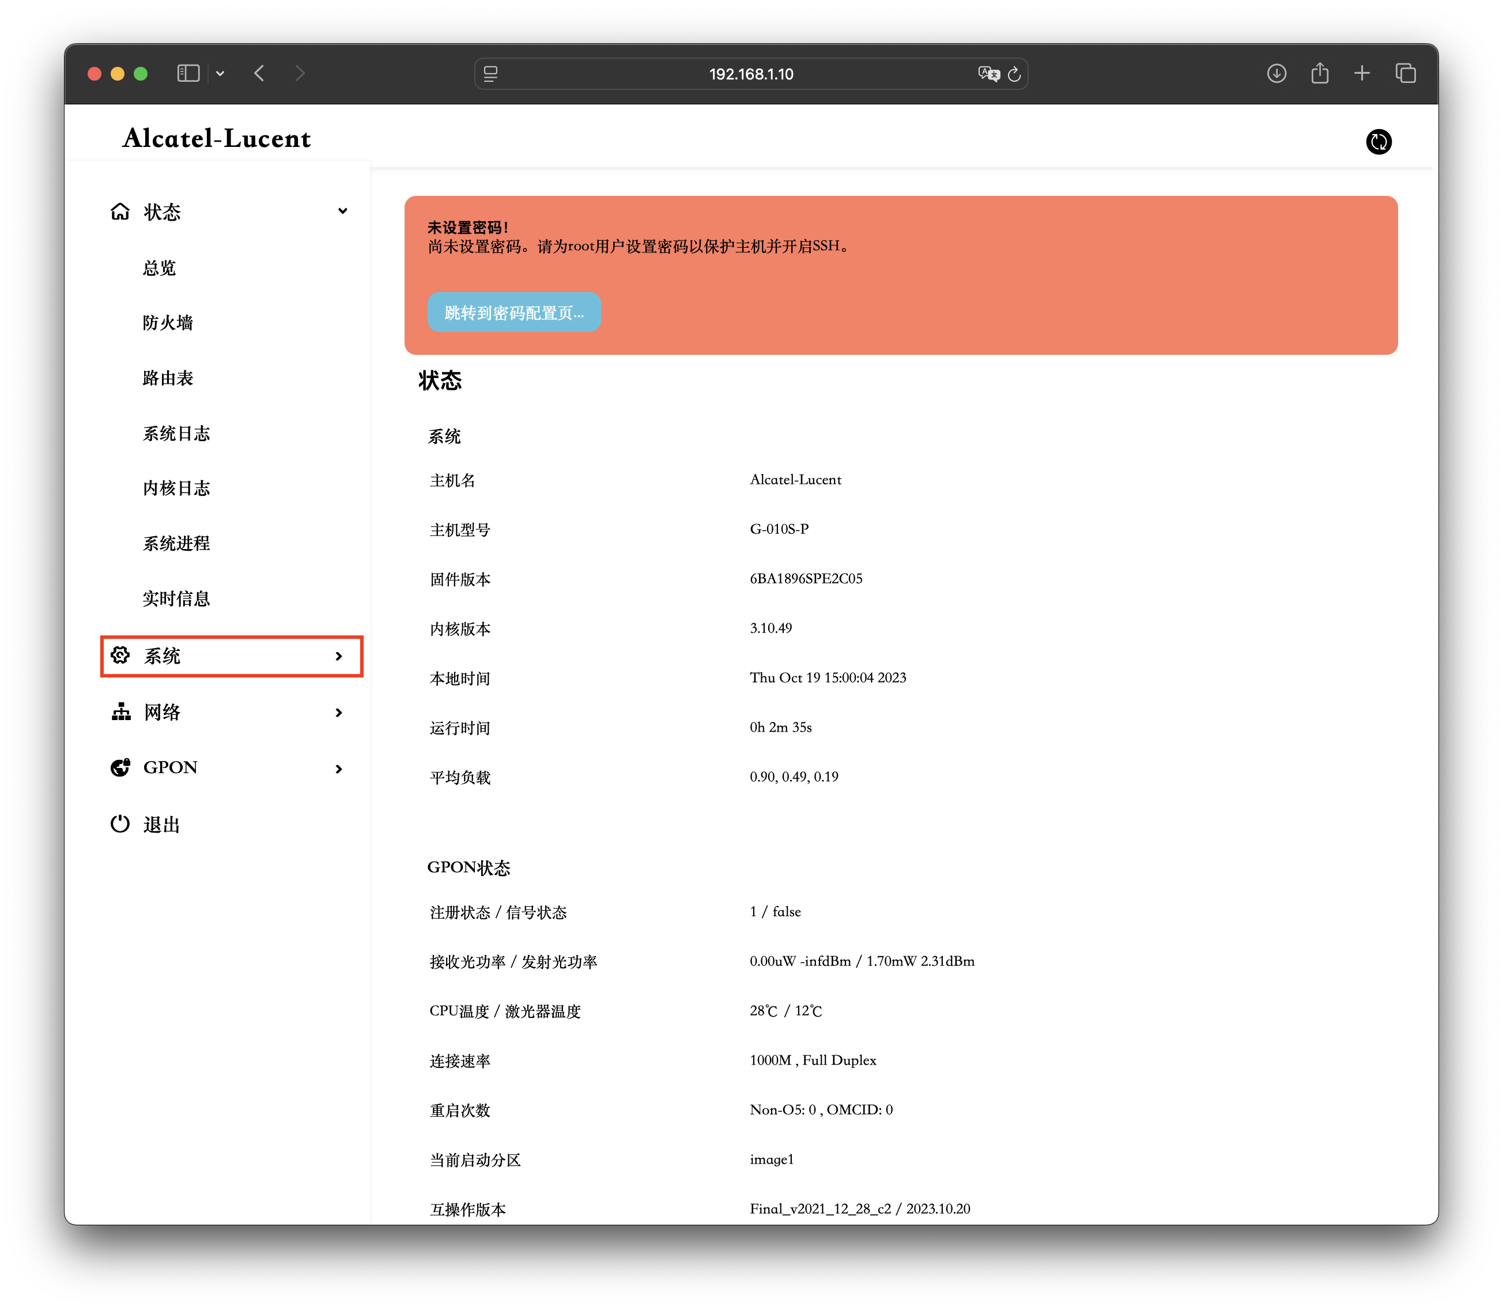
Task: Open Safari downloads icon
Action: coord(1277,73)
